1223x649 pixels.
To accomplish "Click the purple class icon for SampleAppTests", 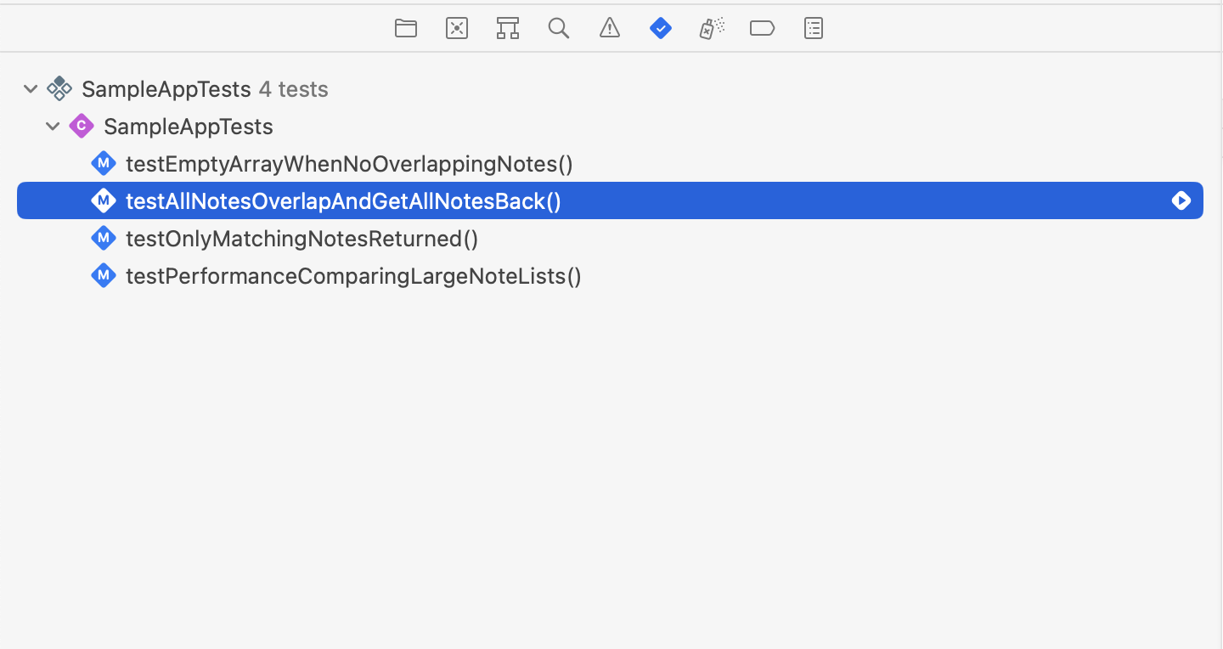I will pyautogui.click(x=81, y=127).
